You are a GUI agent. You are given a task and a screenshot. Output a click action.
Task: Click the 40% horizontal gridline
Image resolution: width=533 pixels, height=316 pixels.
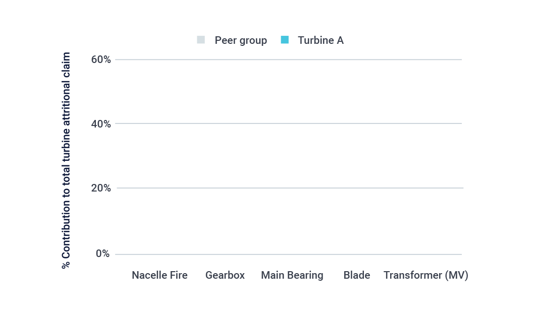click(x=288, y=123)
